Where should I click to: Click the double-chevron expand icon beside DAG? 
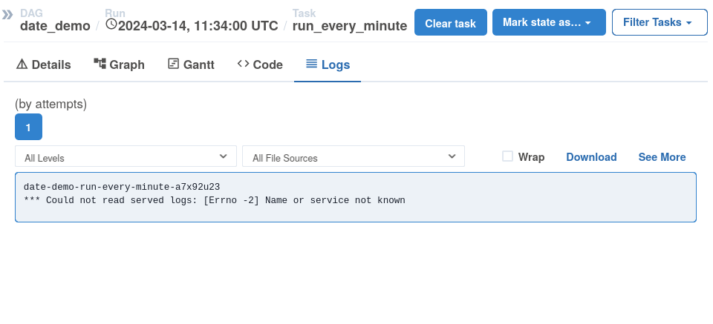[8, 14]
